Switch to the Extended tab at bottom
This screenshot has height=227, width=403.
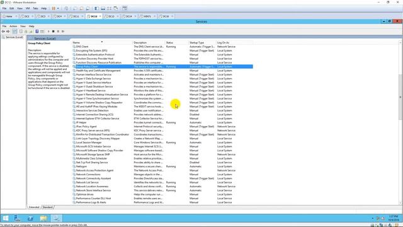tap(34, 207)
